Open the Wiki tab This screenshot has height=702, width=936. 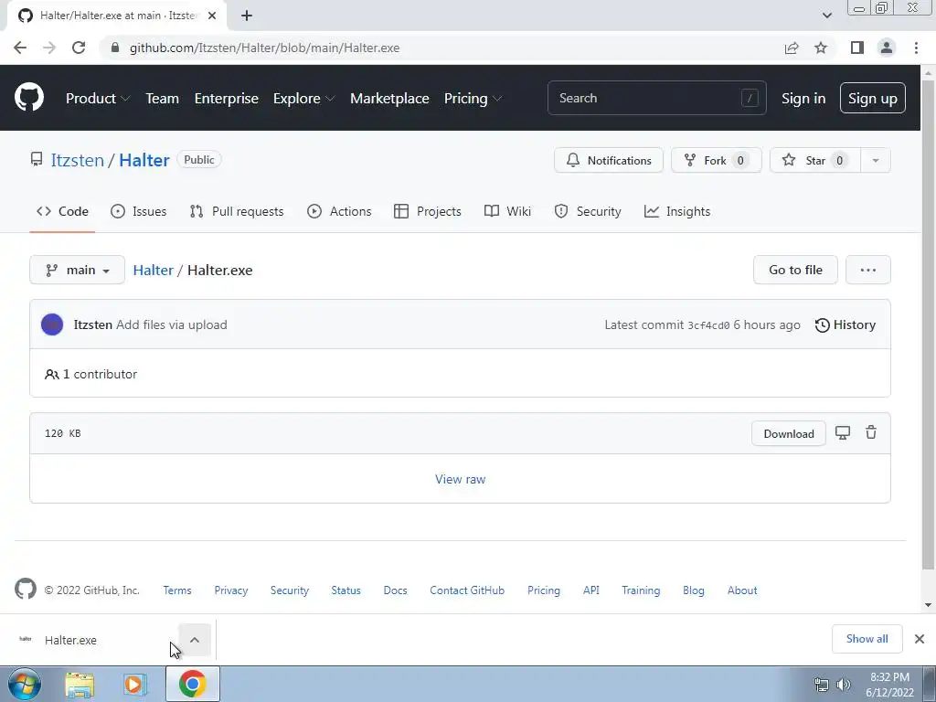(x=507, y=211)
